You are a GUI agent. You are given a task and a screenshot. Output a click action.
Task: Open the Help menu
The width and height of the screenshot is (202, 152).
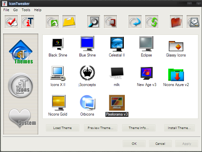[38, 10]
